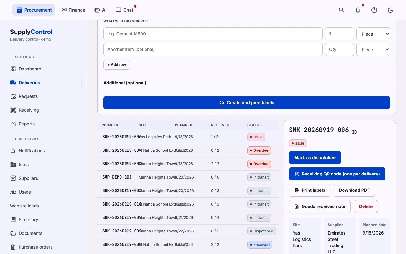Open the first row's Piece unit dropdown
Viewport: 406px width, 254px height.
pos(373,34)
